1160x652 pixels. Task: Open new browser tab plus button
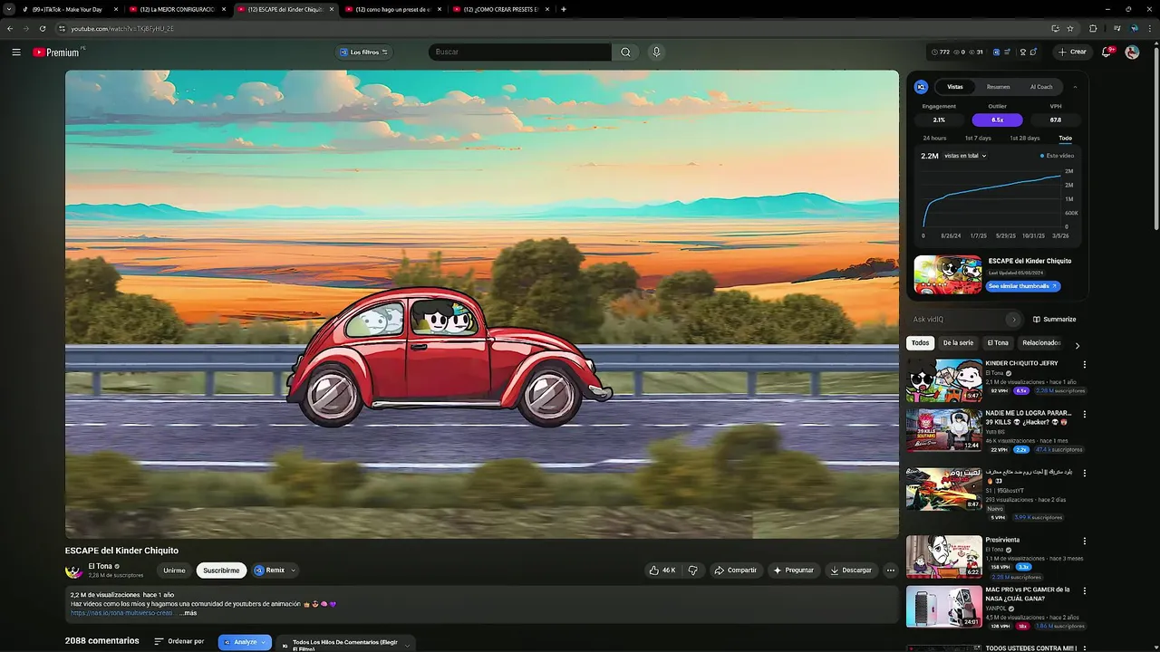tap(564, 9)
